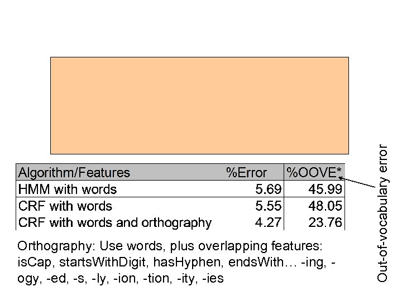Select the 4.27 error value
402x301 pixels.
click(x=268, y=223)
